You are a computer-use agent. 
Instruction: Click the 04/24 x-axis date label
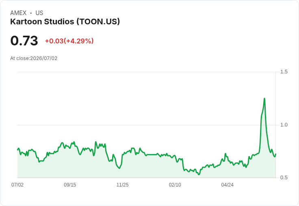[x=227, y=185]
